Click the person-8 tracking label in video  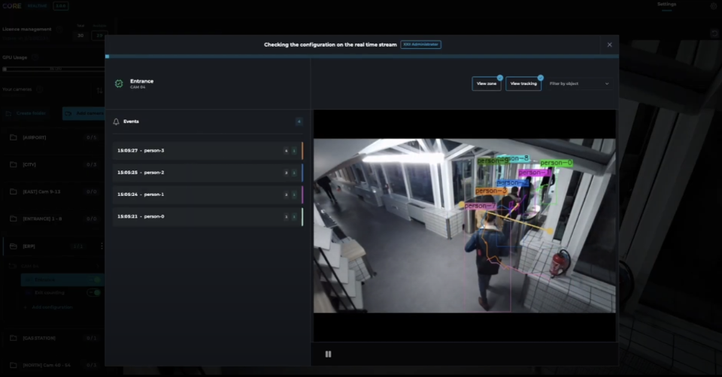tap(514, 158)
